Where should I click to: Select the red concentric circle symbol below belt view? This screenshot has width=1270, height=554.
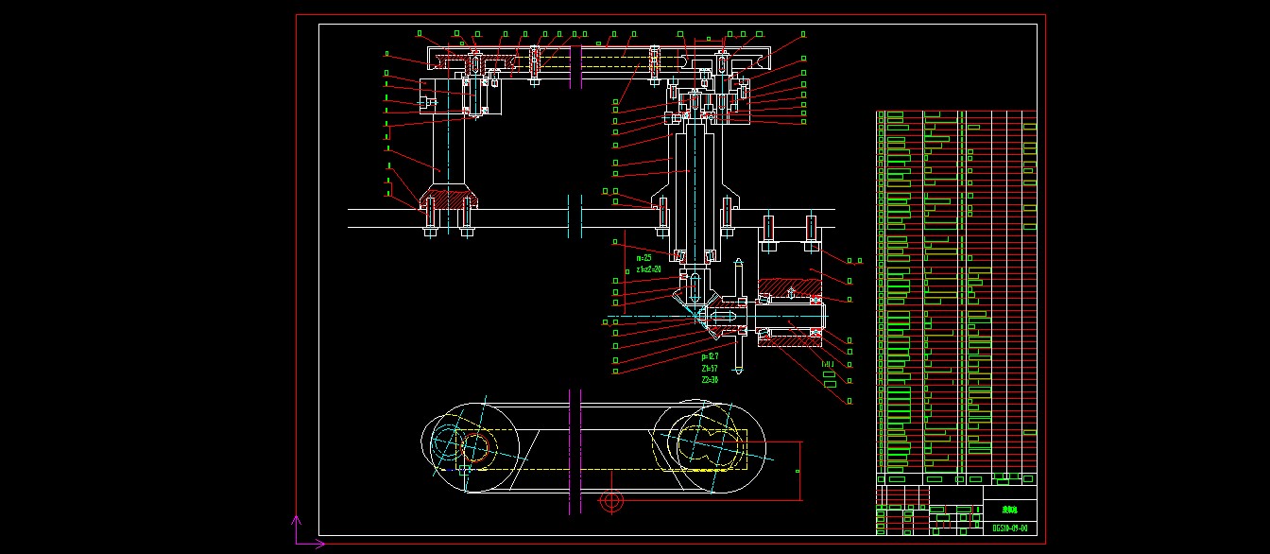click(611, 500)
